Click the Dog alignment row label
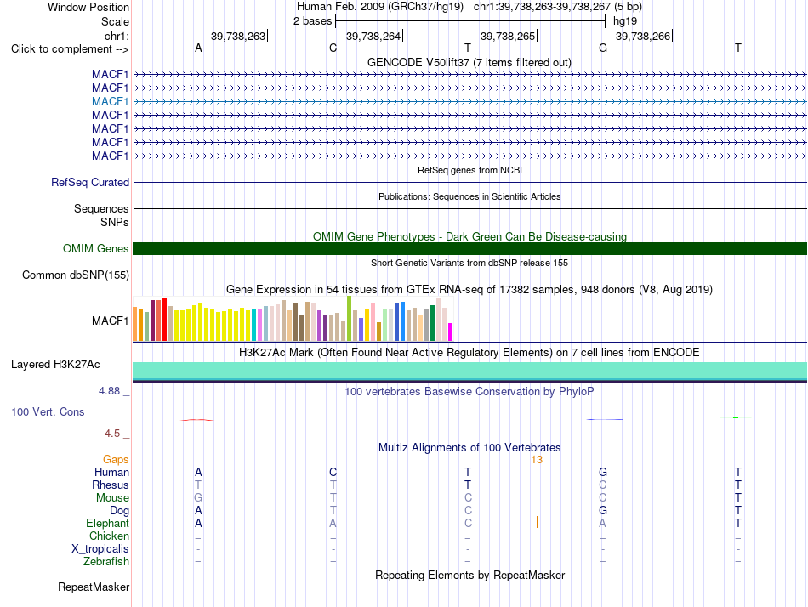Image resolution: width=808 pixels, height=607 pixels. click(x=119, y=511)
